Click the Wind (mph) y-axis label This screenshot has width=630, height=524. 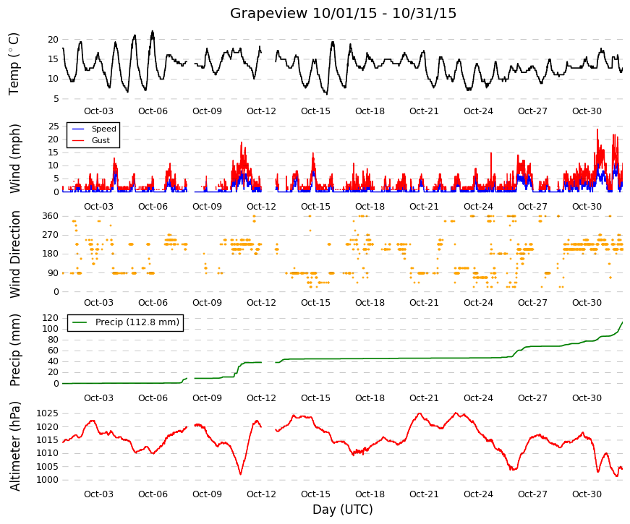click(14, 158)
